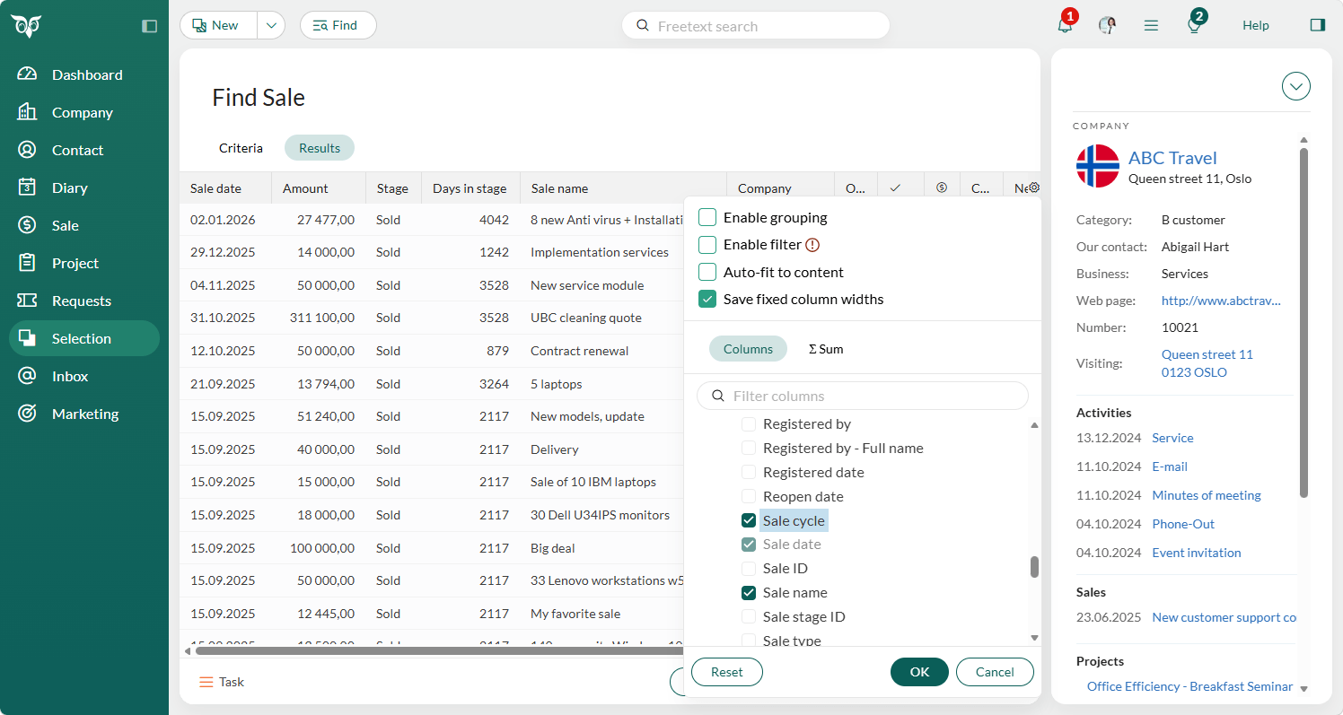
Task: Tick the Enable filter checkbox
Action: [x=707, y=245]
